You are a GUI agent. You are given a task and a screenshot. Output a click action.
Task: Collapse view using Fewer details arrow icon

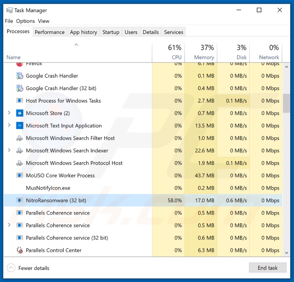(11, 268)
